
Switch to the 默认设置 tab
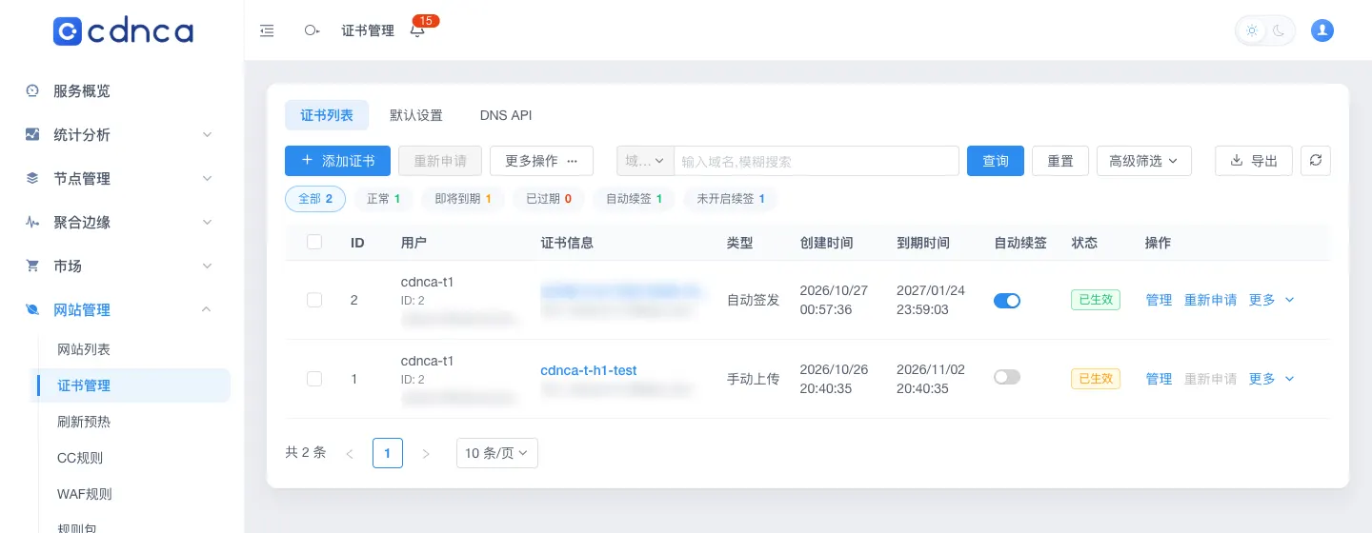(416, 115)
